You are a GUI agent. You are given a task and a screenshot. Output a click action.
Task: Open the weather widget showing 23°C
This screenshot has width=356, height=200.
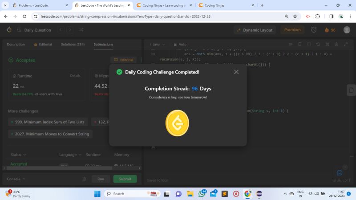(18, 194)
